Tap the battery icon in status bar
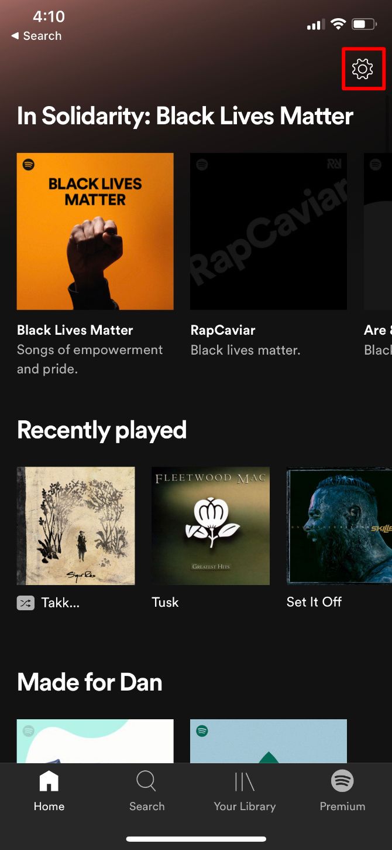 [364, 24]
